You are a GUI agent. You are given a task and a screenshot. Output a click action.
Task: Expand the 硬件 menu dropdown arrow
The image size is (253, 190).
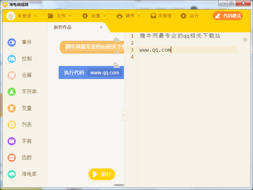(139, 16)
